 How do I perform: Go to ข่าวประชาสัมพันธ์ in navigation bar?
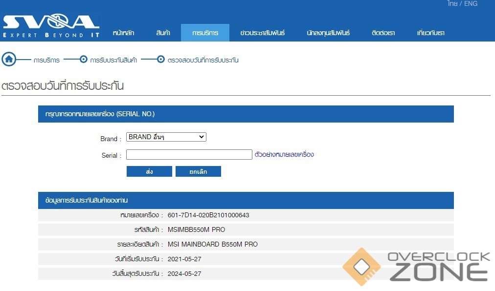(x=263, y=33)
